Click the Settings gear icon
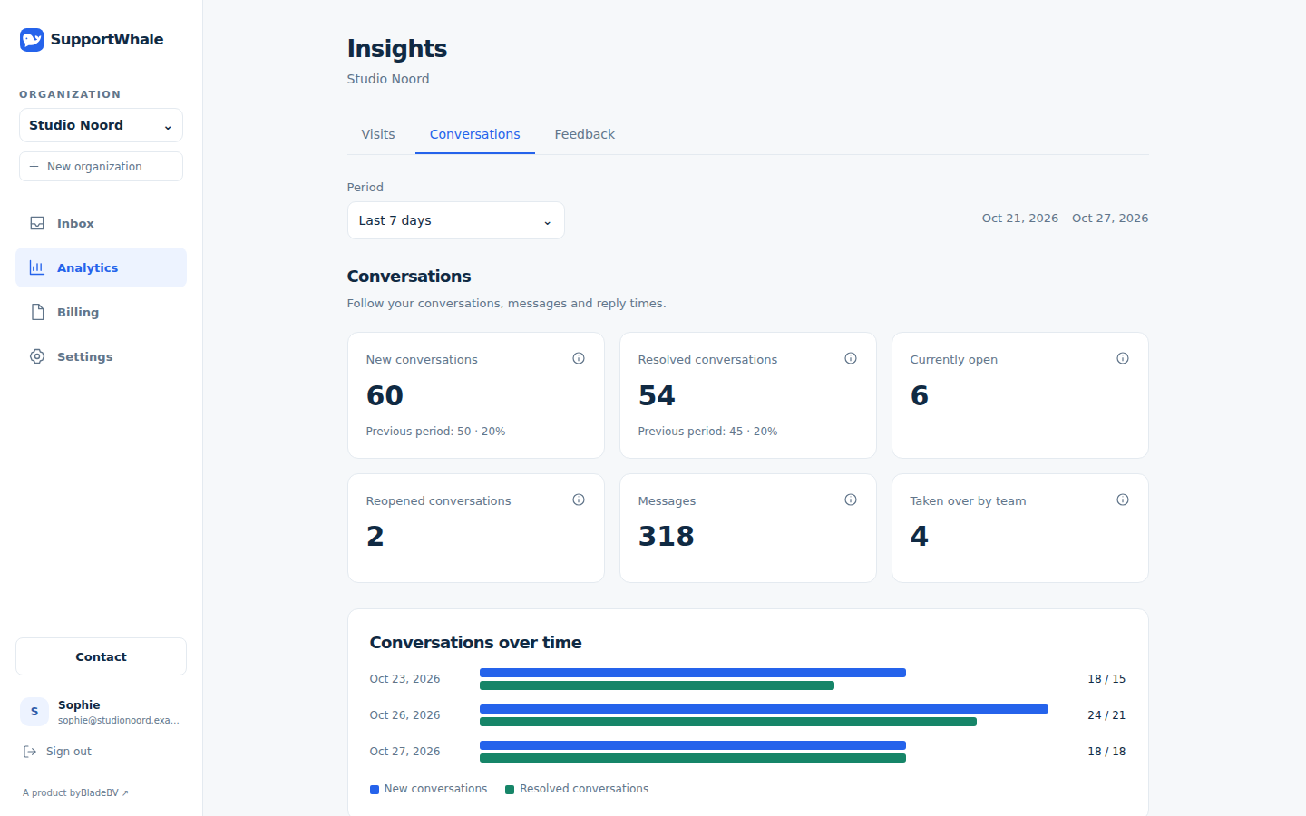Screen dimensions: 1306x816 click(x=37, y=356)
